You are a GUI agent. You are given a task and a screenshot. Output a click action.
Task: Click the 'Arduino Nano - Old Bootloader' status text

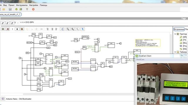(19, 99)
